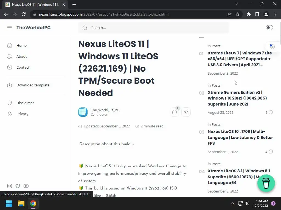Image resolution: width=281 pixels, height=210 pixels.
Task: Click the Home icon in sidebar
Action: [10, 46]
